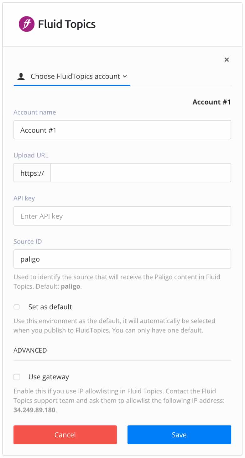This screenshot has width=245, height=458.
Task: Cancel the account configuration
Action: point(65,435)
